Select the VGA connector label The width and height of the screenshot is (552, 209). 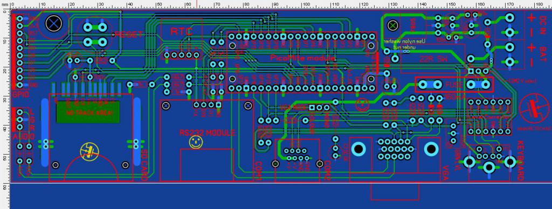coord(445,173)
